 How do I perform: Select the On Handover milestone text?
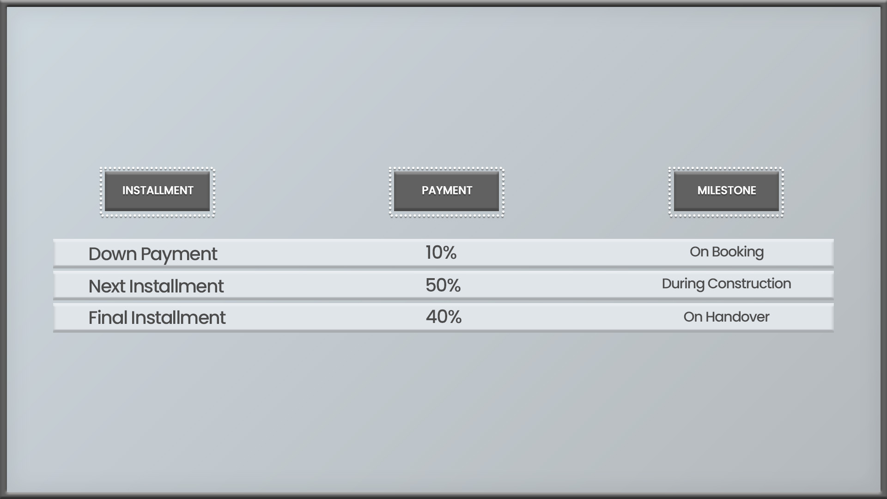coord(726,316)
